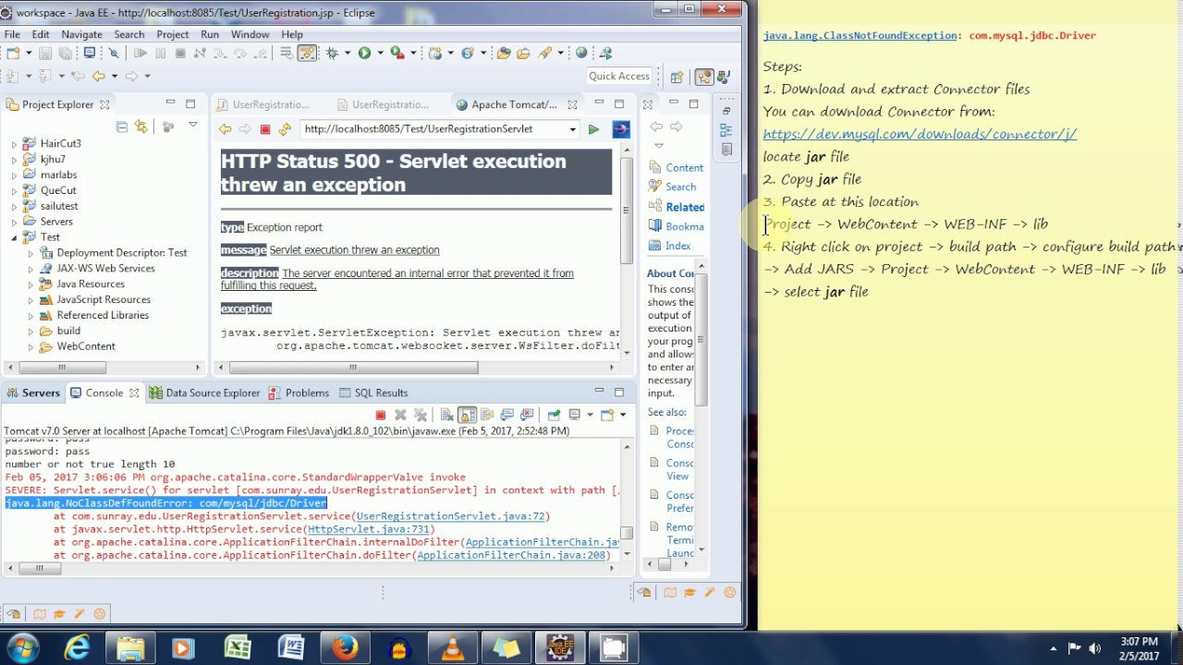Image resolution: width=1183 pixels, height=665 pixels.
Task: Open the Window menu
Action: 250,34
